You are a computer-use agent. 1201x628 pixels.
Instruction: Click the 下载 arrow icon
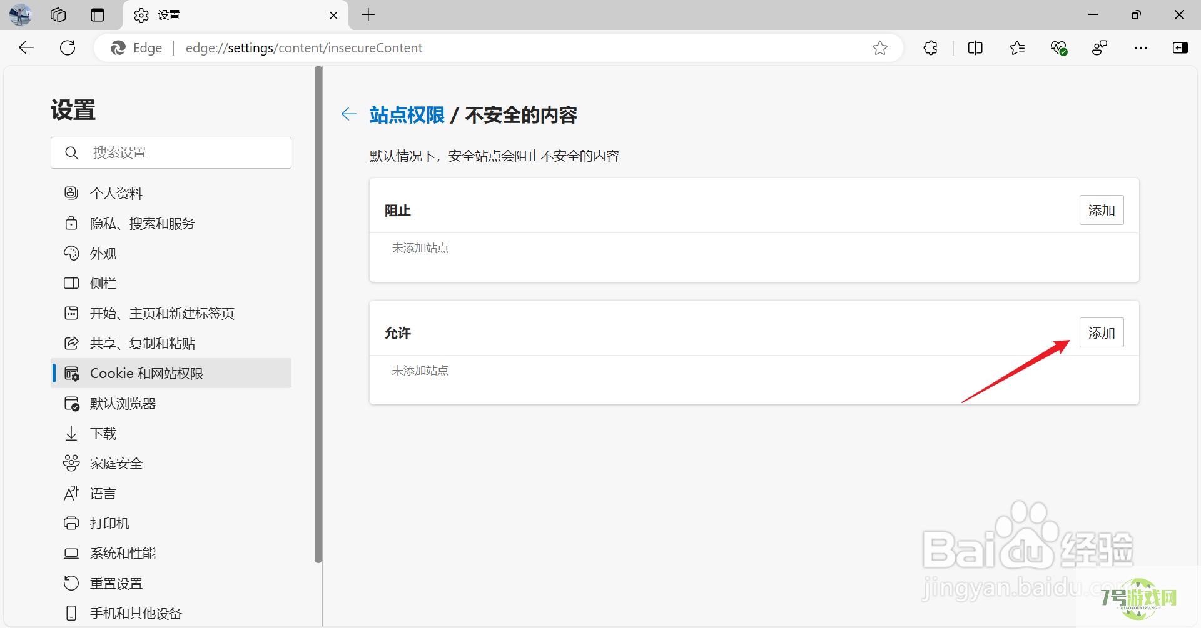(71, 433)
